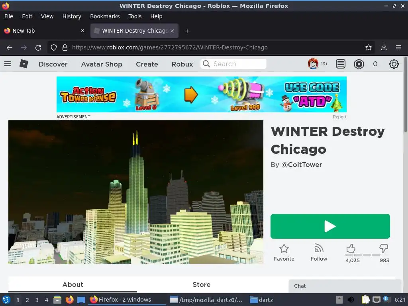Screen dimensions: 408x306
Task: Go to Discover page
Action: point(53,64)
